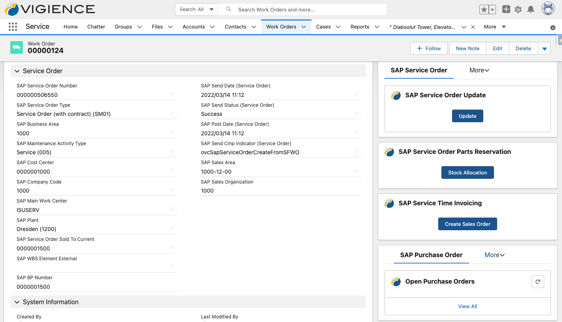Open the Setup gear icon
This screenshot has height=322, width=562.
click(518, 9)
